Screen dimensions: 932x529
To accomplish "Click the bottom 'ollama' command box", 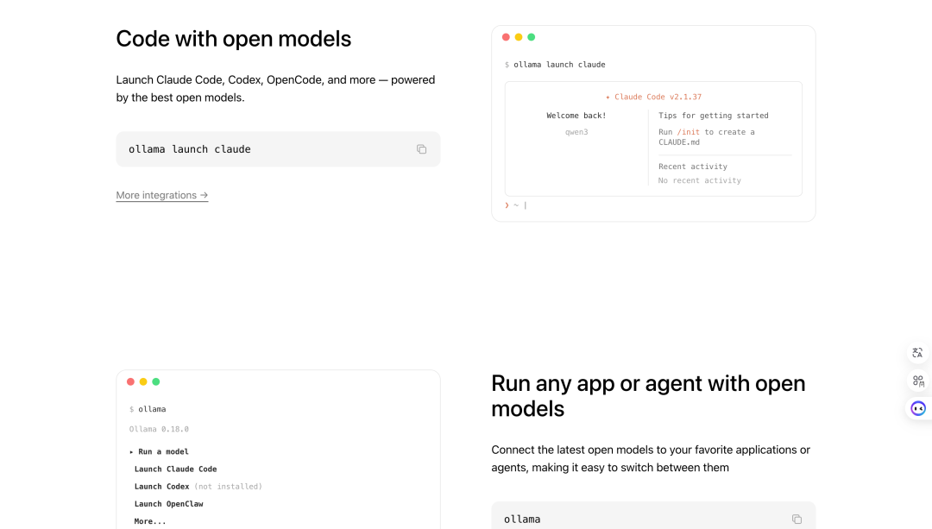I will tap(653, 515).
